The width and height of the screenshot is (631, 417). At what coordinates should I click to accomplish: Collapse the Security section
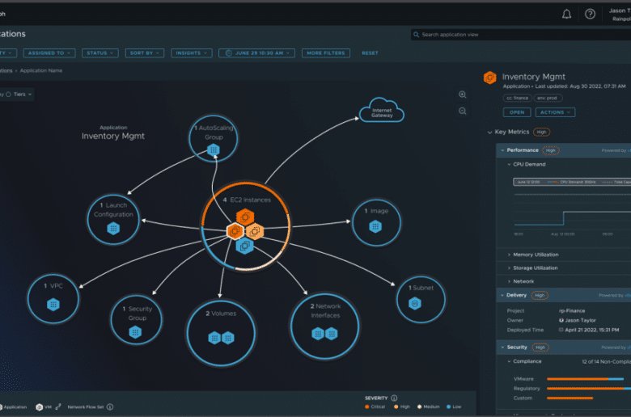pyautogui.click(x=502, y=347)
